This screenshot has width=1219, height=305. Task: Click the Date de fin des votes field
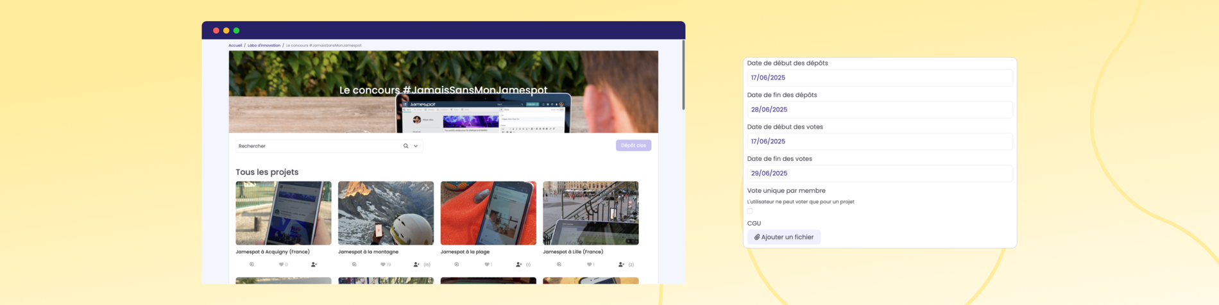[880, 173]
